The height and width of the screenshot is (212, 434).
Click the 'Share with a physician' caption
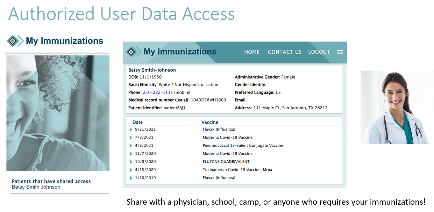[276, 202]
